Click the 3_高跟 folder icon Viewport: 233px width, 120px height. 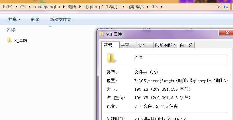click(10, 40)
